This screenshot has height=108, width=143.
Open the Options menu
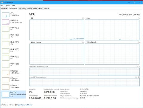[7, 5]
